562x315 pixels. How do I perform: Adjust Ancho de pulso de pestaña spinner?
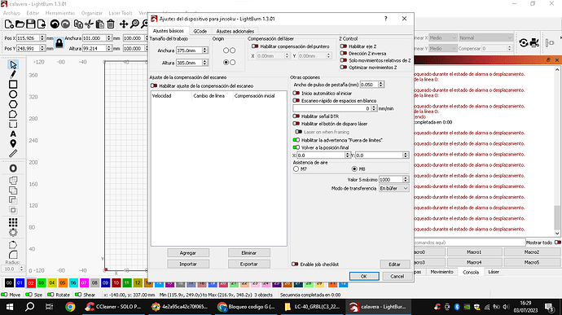tap(381, 85)
